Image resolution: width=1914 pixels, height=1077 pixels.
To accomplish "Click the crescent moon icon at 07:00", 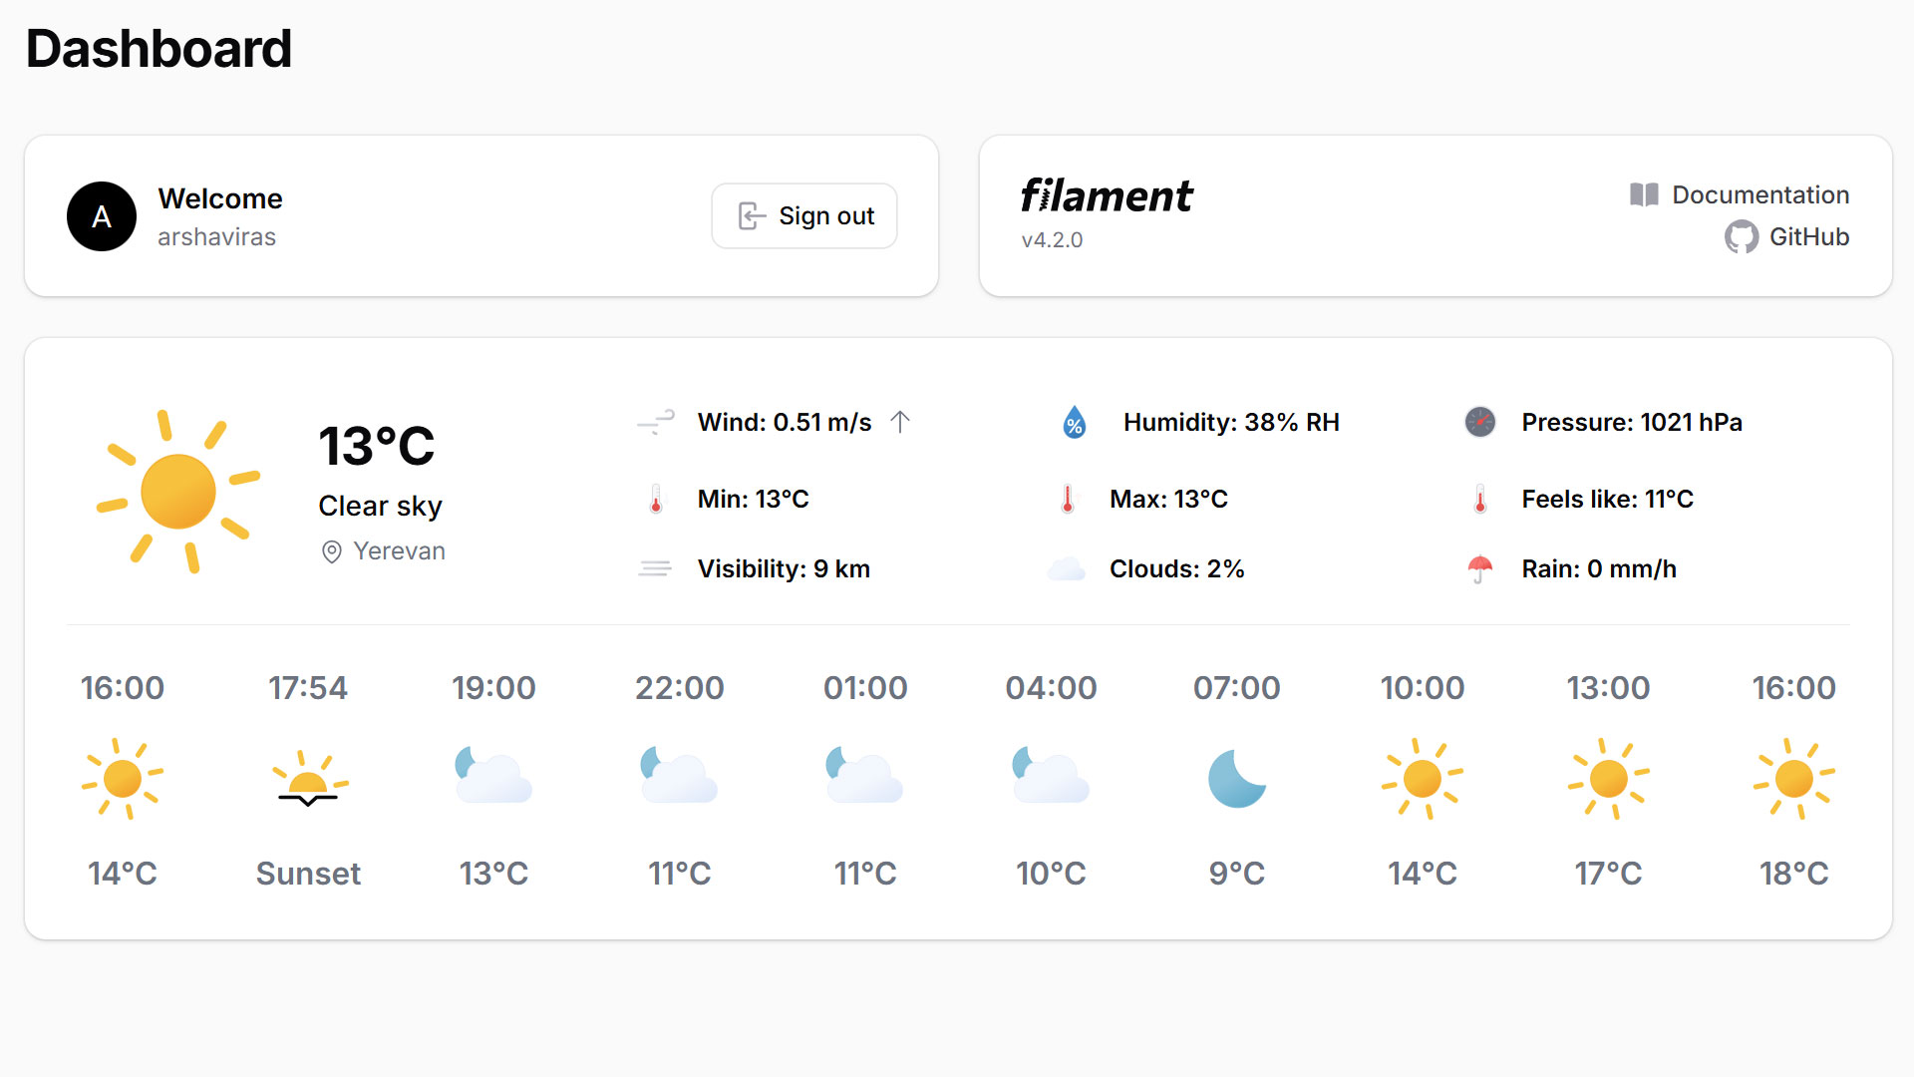I will 1236,779.
